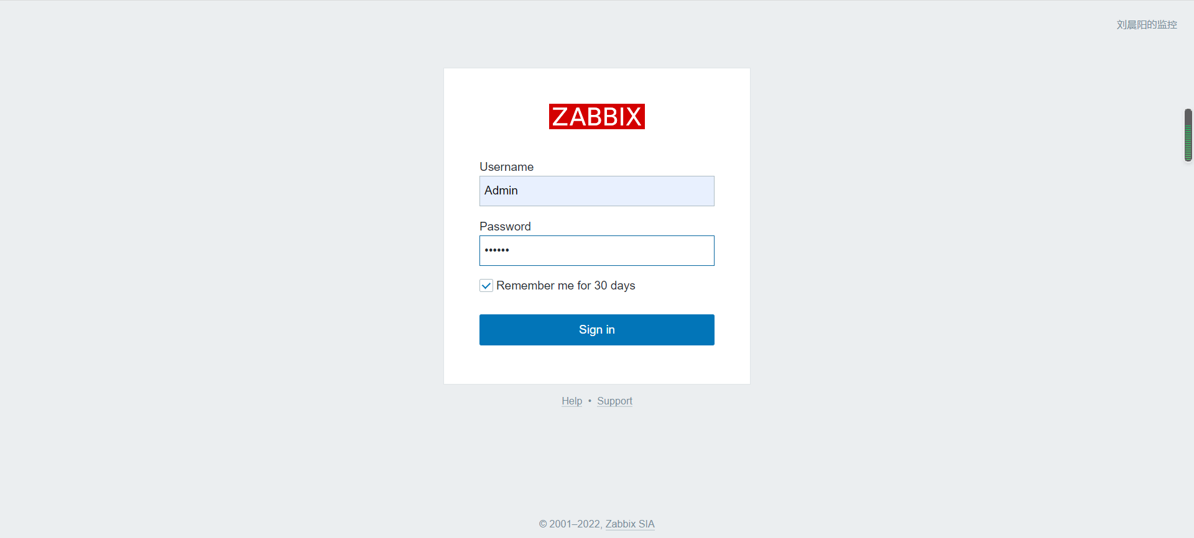Follow the Zabbix SIA footer link

tap(630, 524)
